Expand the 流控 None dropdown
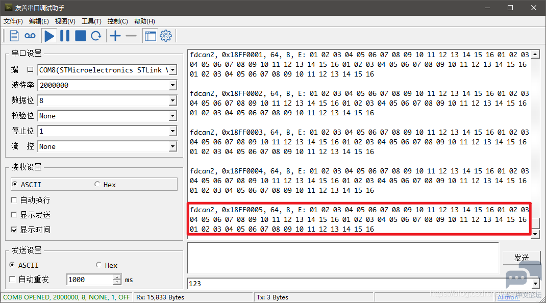Screen dimensions: 546x303 pyautogui.click(x=172, y=146)
